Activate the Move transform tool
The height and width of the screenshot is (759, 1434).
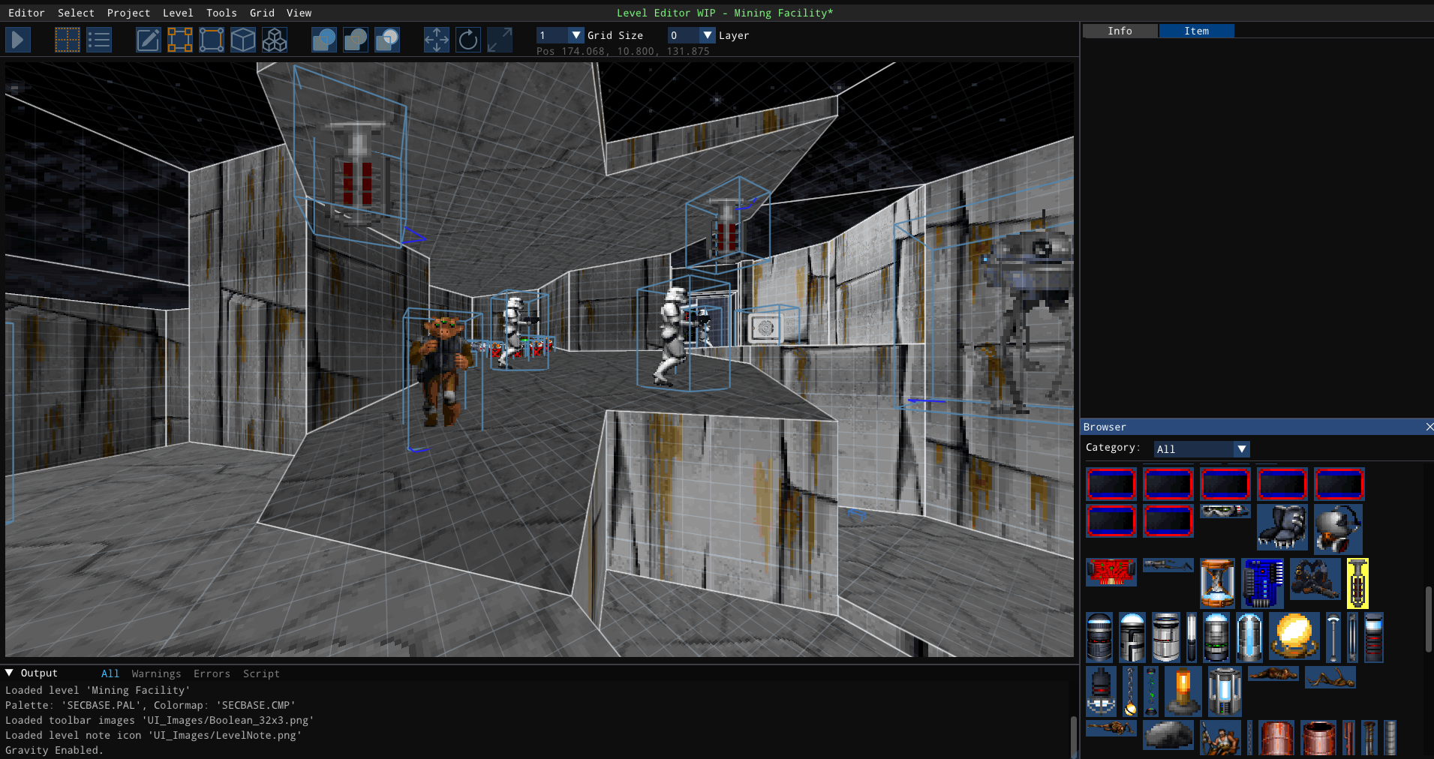coord(437,40)
